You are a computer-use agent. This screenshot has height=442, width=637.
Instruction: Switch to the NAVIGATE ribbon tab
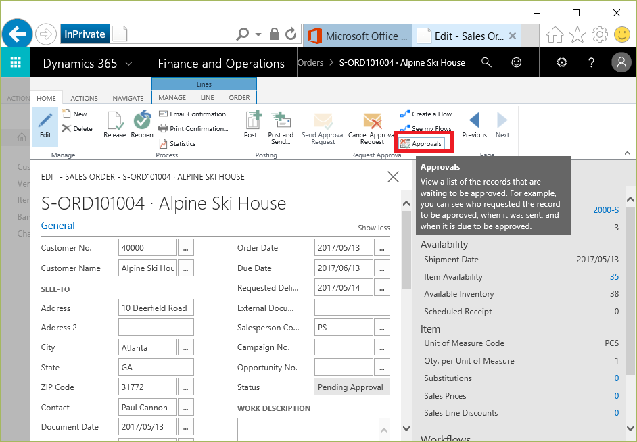coord(128,98)
